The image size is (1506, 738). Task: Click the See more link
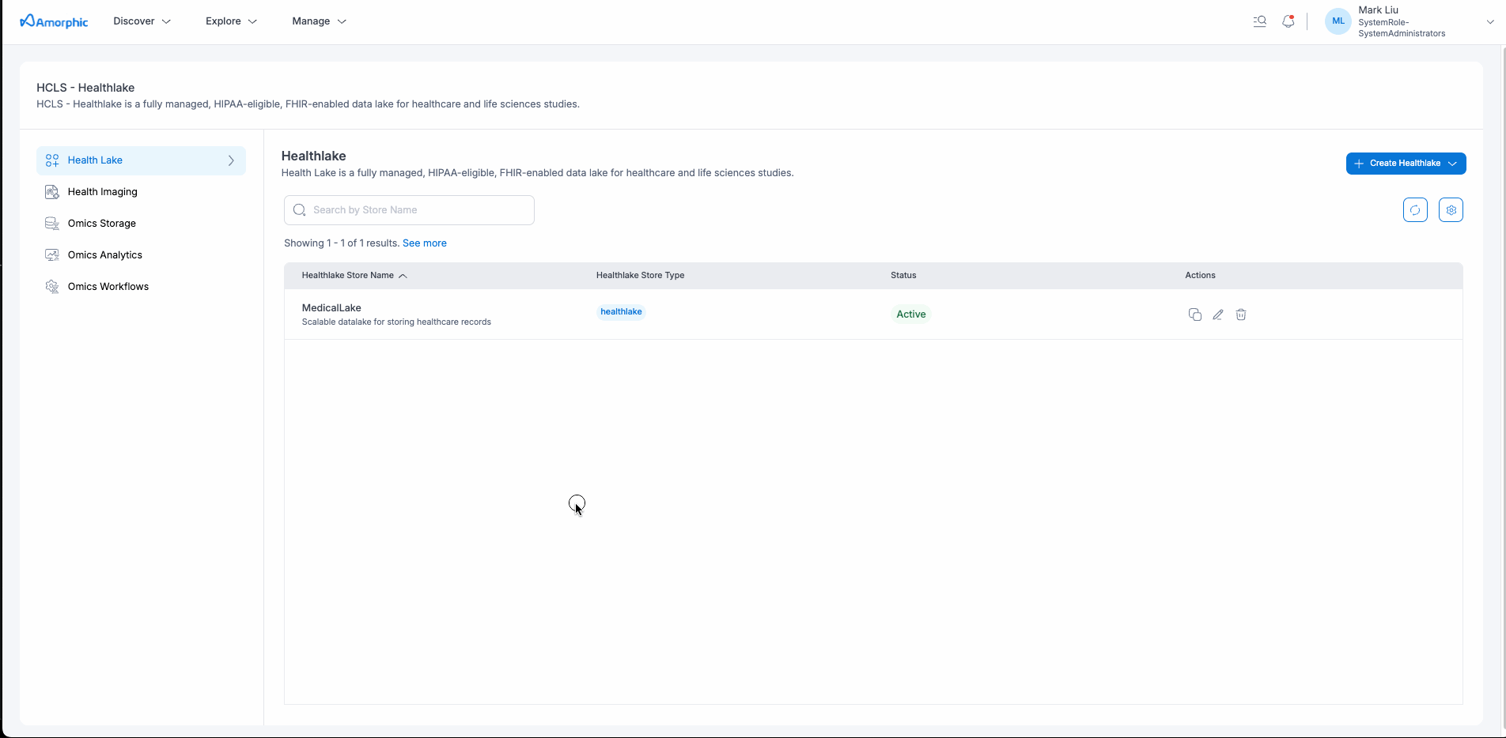pos(425,243)
